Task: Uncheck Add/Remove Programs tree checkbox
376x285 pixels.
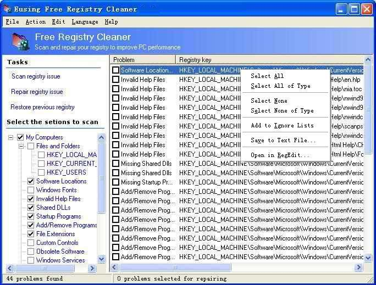Action: click(x=31, y=225)
